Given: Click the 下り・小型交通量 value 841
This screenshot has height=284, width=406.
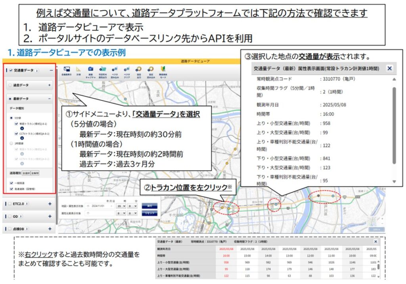Looking at the screenshot, I should pyautogui.click(x=327, y=158).
